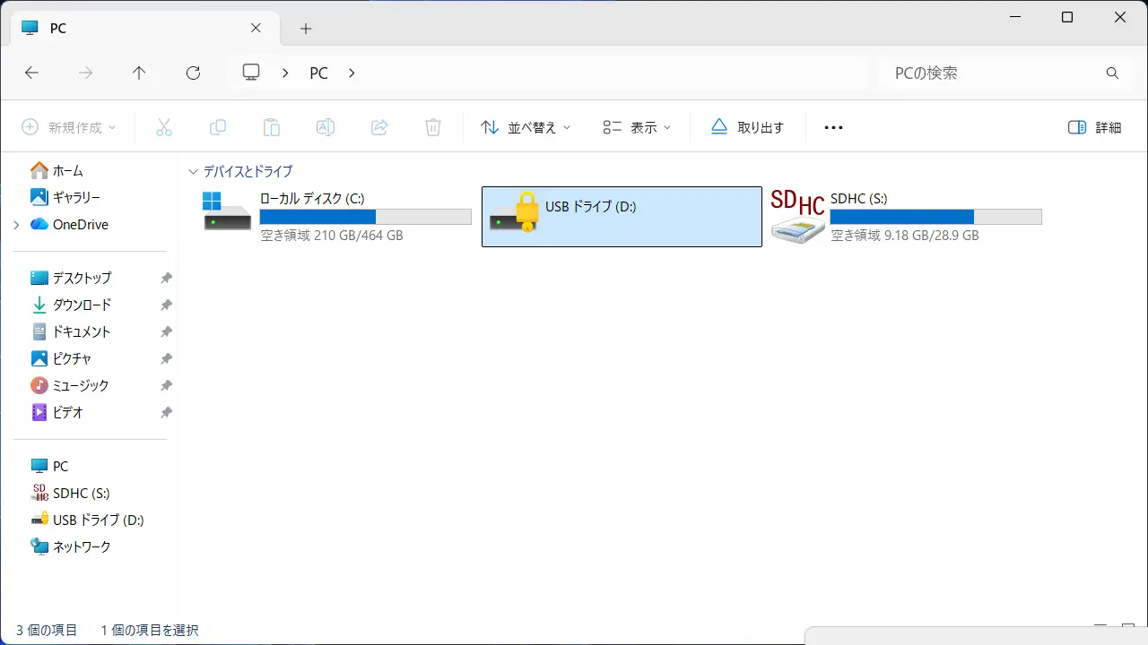Click the ローカル ディスク (C:) drive icon
The width and height of the screenshot is (1148, 645).
(x=227, y=212)
